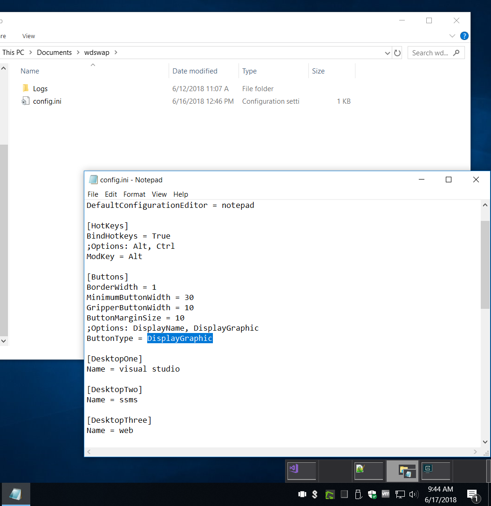The height and width of the screenshot is (506, 491).
Task: Open the green dotted G tray icon
Action: (329, 494)
